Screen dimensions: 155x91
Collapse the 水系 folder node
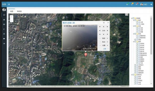click(134, 26)
